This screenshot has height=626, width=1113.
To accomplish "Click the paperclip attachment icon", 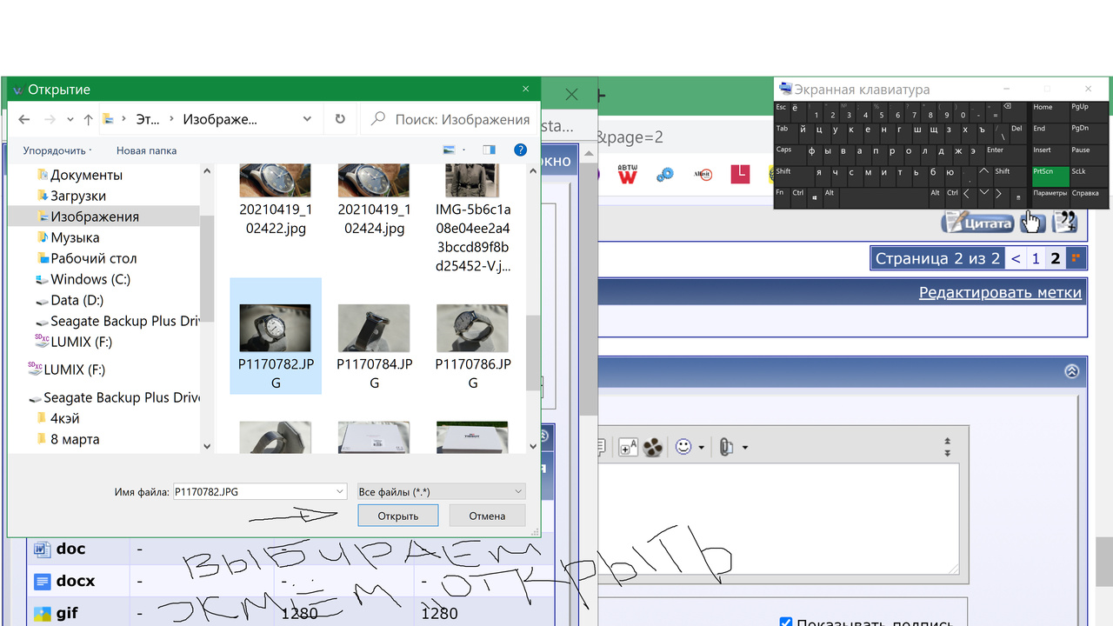I will click(x=726, y=447).
